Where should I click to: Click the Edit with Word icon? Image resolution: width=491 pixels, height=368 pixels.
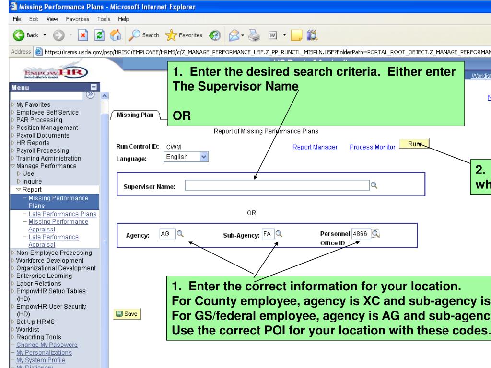(272, 35)
